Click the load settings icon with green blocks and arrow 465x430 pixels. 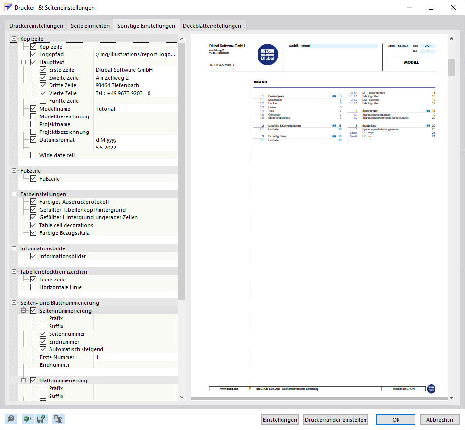click(x=27, y=419)
